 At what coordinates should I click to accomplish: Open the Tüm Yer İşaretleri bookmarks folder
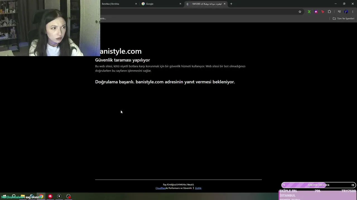[344, 19]
